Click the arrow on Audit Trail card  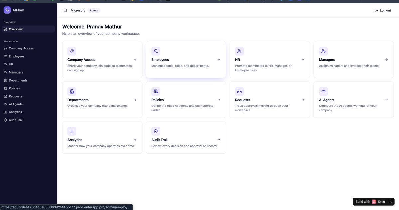click(x=219, y=140)
